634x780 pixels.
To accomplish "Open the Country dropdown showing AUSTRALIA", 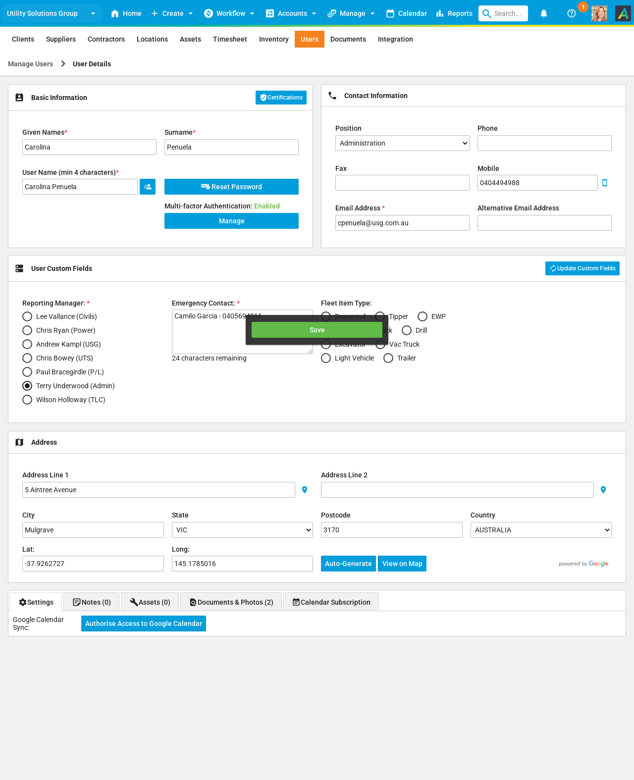I will [540, 530].
